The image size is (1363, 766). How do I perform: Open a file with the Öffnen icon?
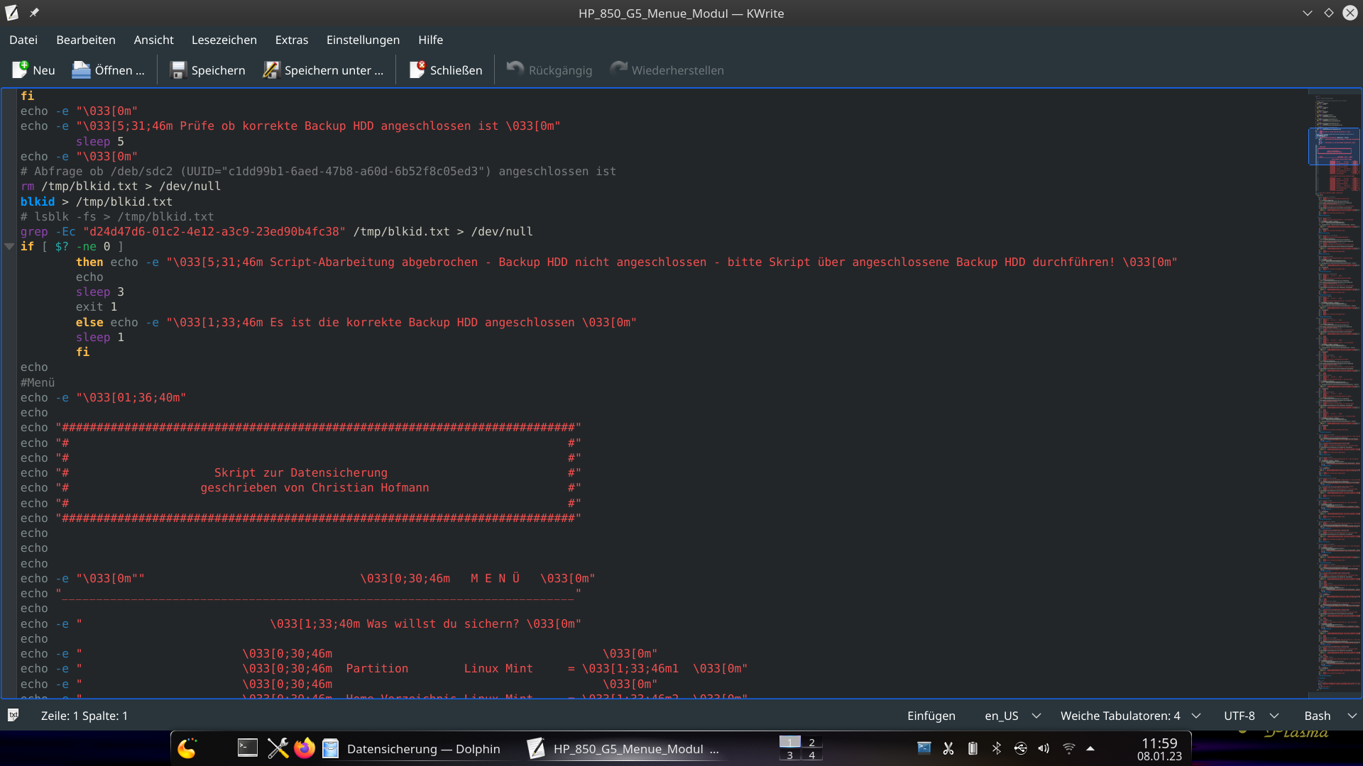point(82,70)
